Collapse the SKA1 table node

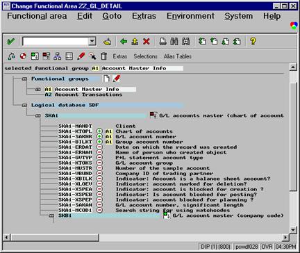click(x=38, y=115)
